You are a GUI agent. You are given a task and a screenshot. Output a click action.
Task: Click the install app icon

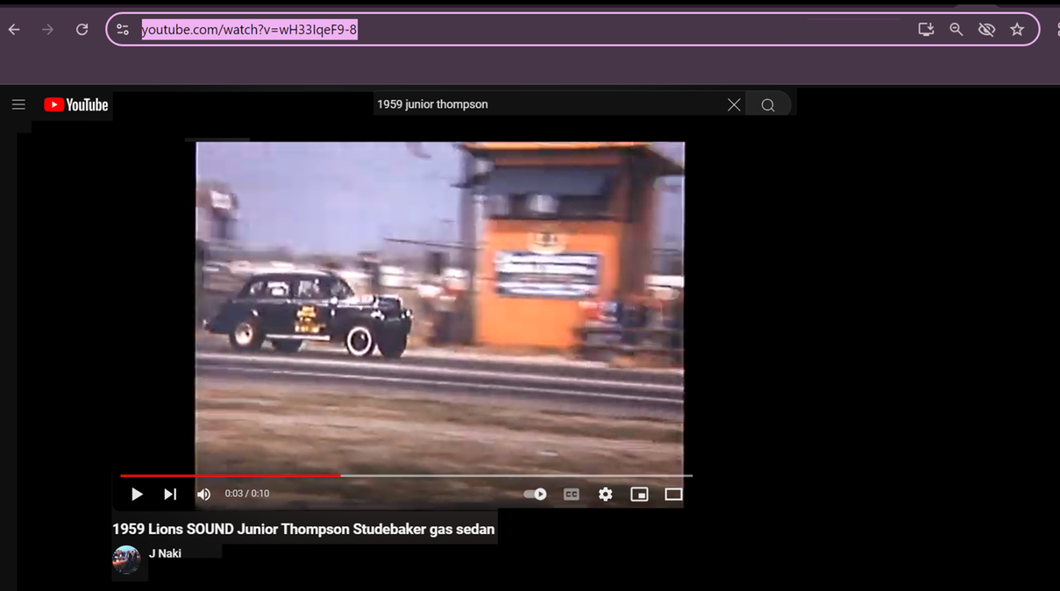tap(926, 30)
